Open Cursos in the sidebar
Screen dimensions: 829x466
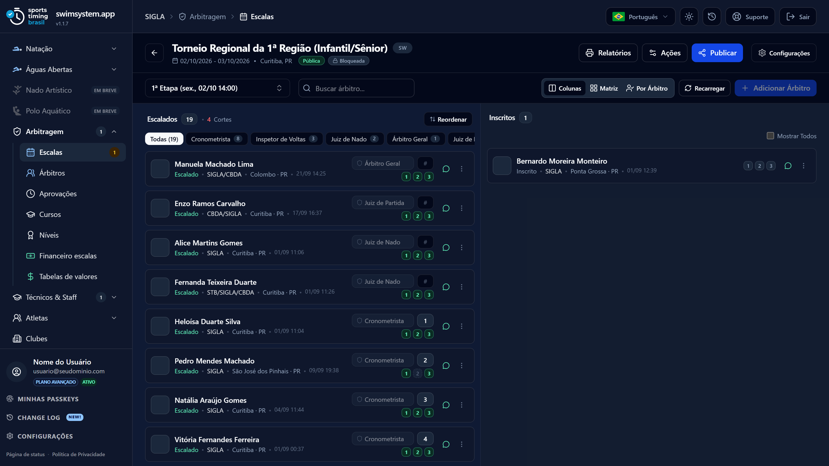(x=73, y=215)
